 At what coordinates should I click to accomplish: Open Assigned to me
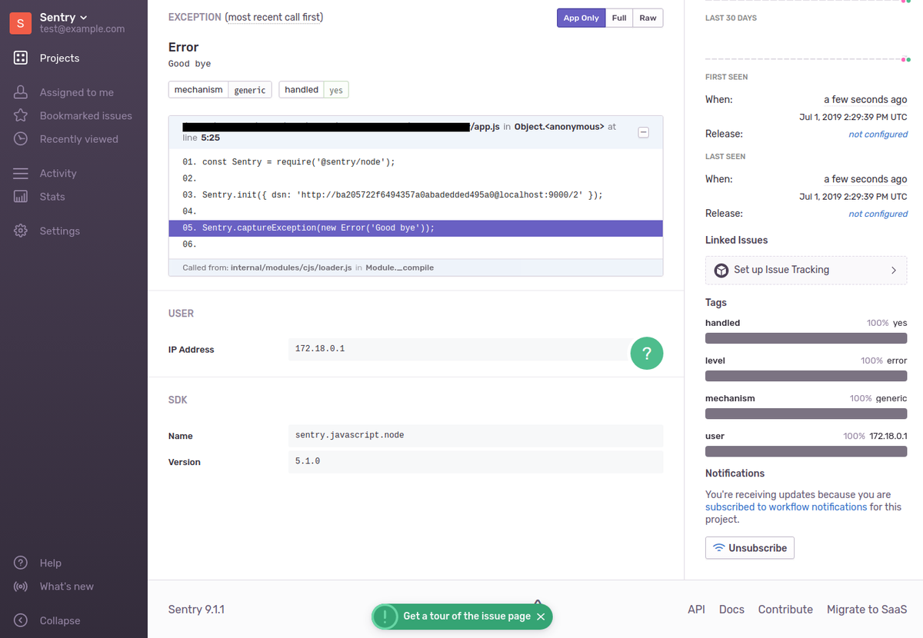coord(76,92)
